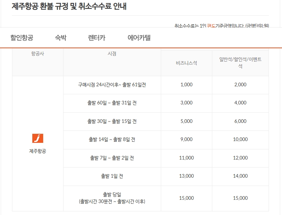Click the 취소수수료는 1인 편도 기준금액 note

click(221, 26)
